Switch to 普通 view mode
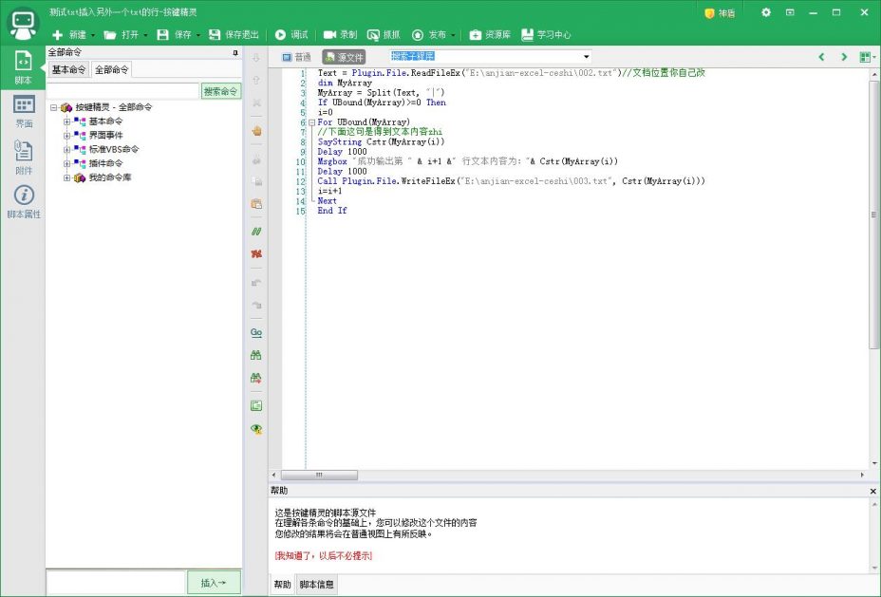This screenshot has width=881, height=597. [296, 58]
